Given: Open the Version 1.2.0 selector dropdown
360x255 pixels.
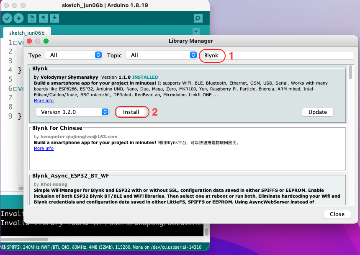Looking at the screenshot, I should [72, 112].
